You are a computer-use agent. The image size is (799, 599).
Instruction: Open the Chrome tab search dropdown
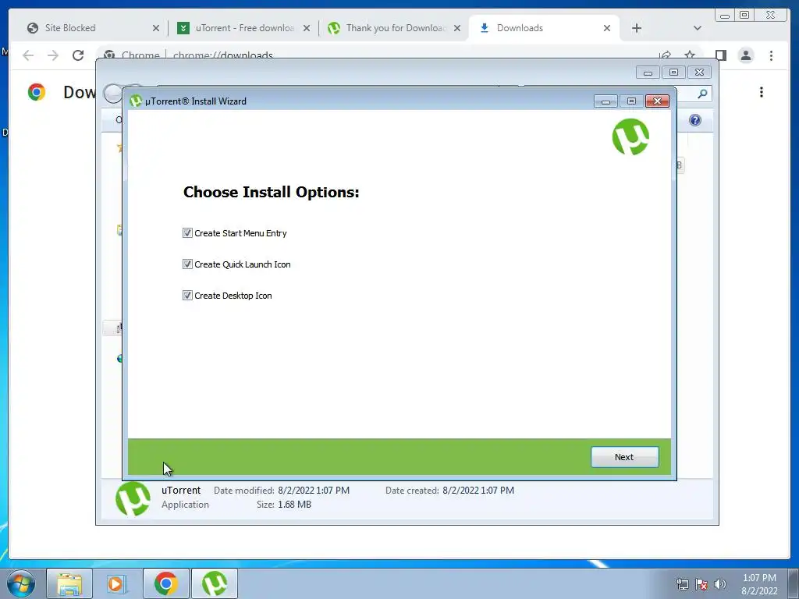click(x=698, y=28)
